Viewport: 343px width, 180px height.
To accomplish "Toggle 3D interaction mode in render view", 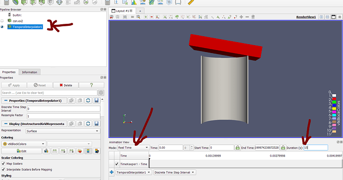I will click(x=132, y=17).
